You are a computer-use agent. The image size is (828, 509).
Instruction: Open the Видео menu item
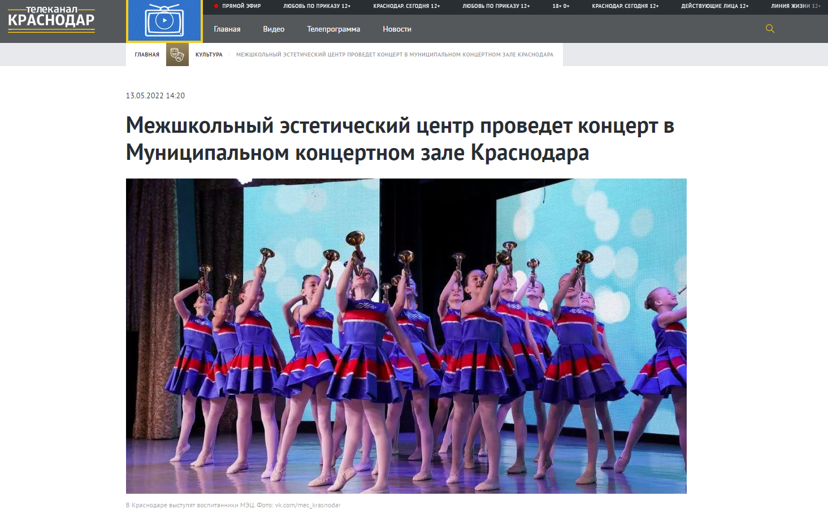point(274,29)
